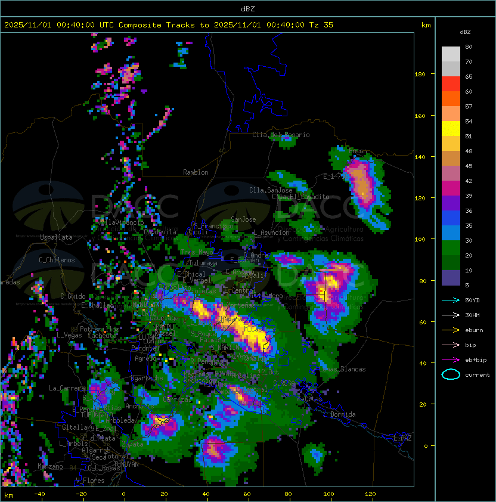This screenshot has height=502, width=496.
Task: Click the white 30HM track arrow
Action: coord(451,315)
